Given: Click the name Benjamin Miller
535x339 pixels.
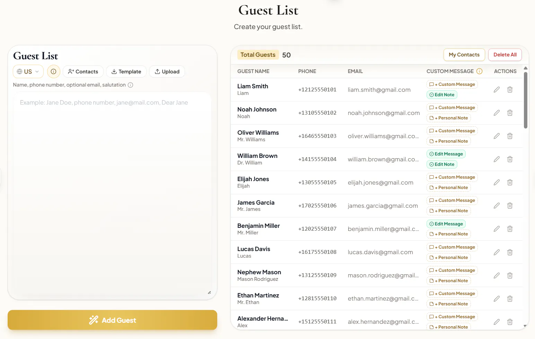Looking at the screenshot, I should point(258,226).
